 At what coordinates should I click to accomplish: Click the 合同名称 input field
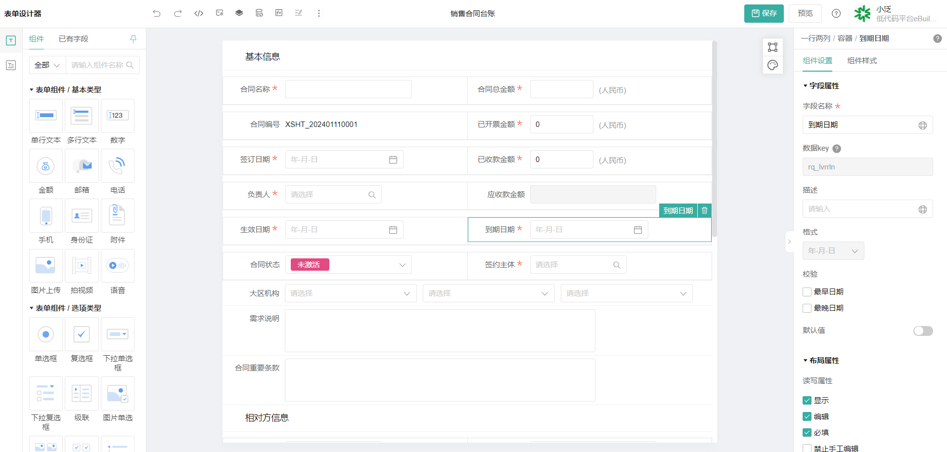click(x=348, y=89)
